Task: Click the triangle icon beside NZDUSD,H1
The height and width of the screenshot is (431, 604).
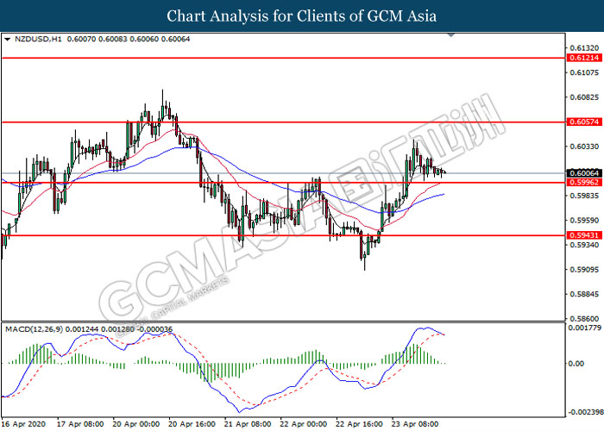Action: (8, 39)
